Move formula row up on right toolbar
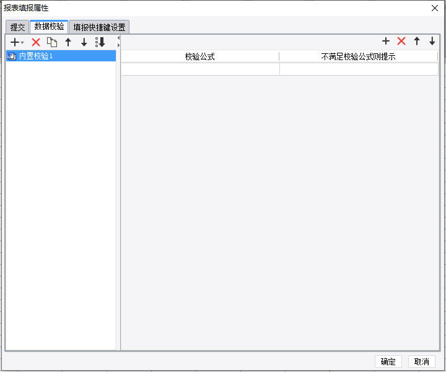The height and width of the screenshot is (372, 446). [417, 42]
